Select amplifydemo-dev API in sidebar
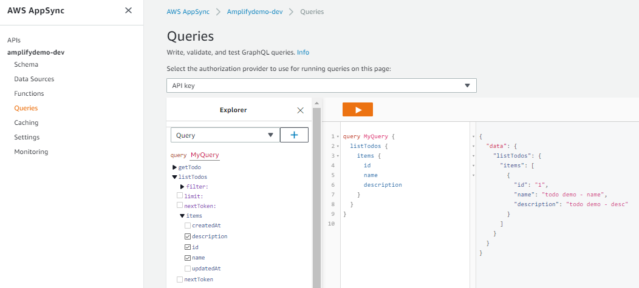Screen dimensions: 639x288 [x=36, y=53]
